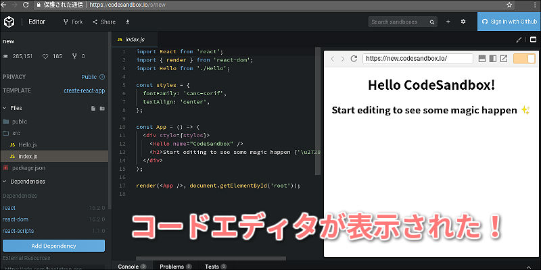Bookmark the page with the star icon
Image resolution: width=541 pixels, height=270 pixels.
click(x=509, y=5)
